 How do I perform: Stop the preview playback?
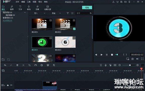click(x=112, y=55)
